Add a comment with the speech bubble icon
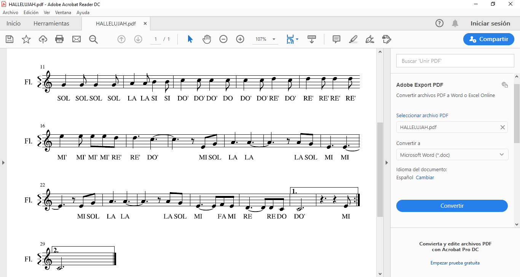The height and width of the screenshot is (277, 520). point(337,39)
